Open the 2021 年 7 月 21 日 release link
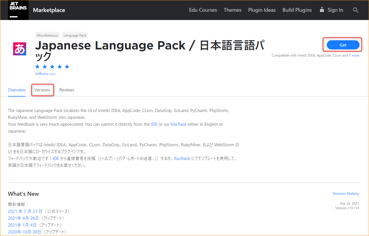The image size is (369, 236). (25, 211)
